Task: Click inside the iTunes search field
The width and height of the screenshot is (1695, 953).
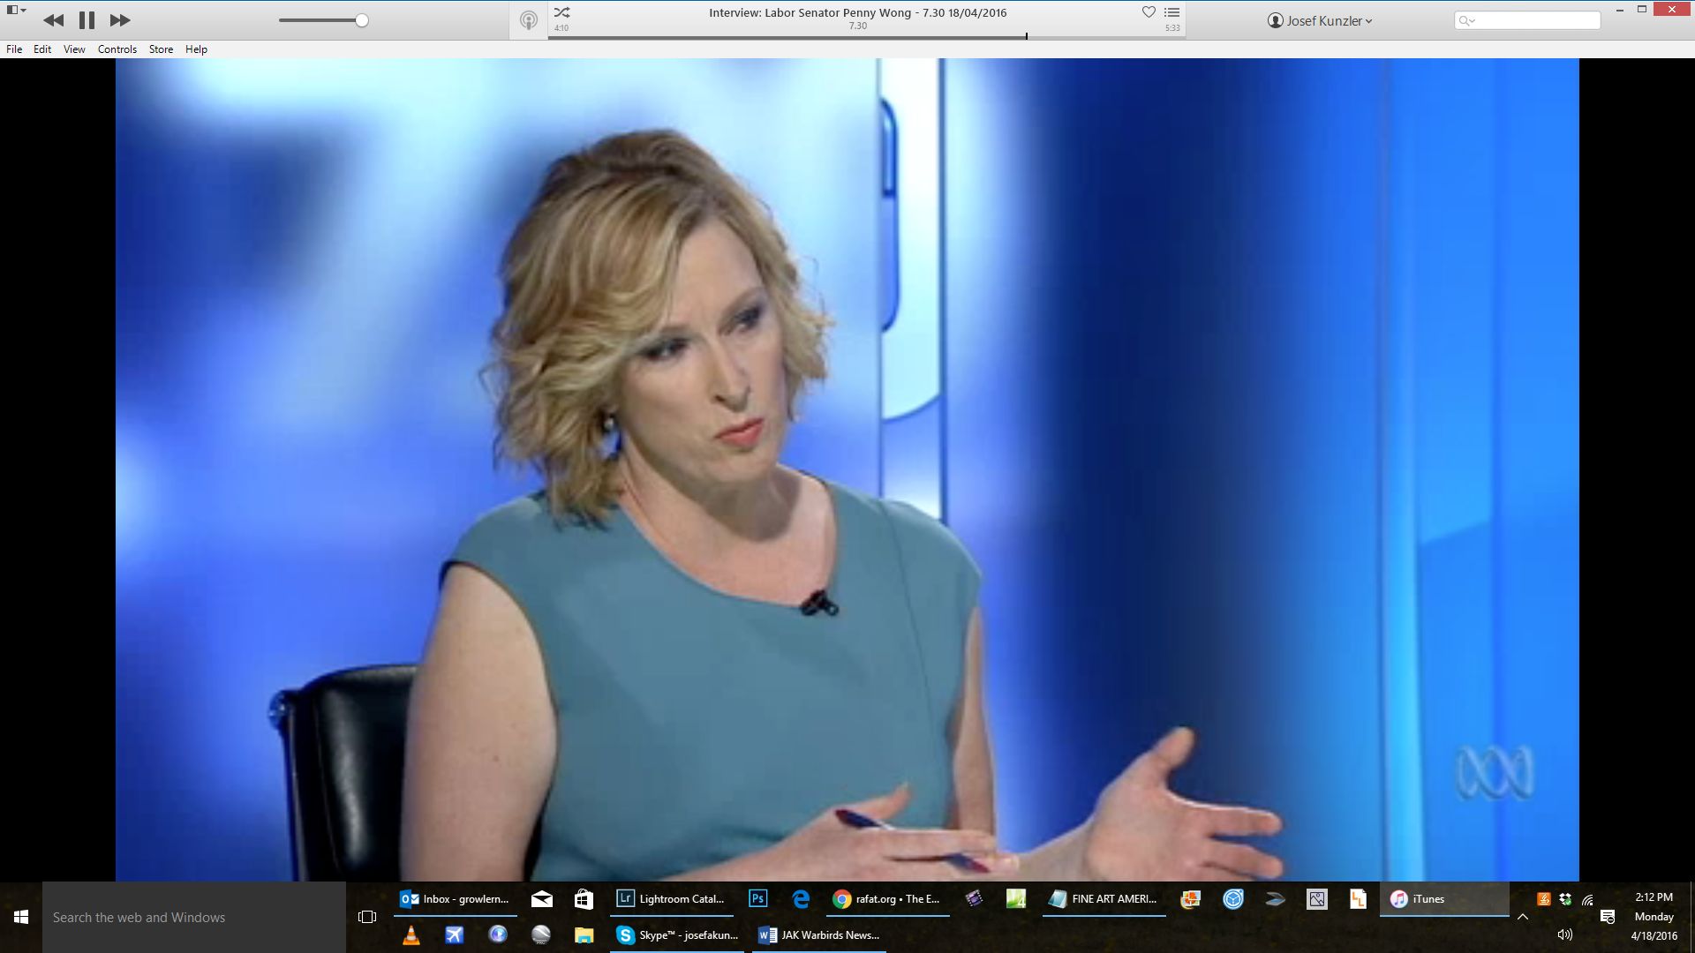Action: (x=1536, y=20)
